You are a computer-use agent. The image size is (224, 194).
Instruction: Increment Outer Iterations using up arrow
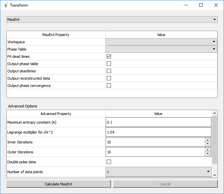[207, 150]
